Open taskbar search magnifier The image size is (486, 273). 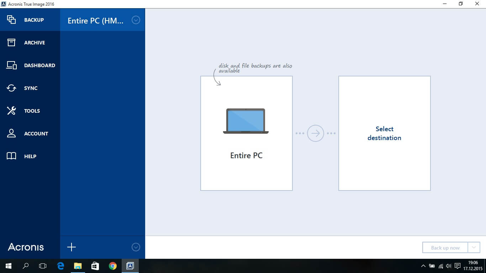[x=26, y=266]
